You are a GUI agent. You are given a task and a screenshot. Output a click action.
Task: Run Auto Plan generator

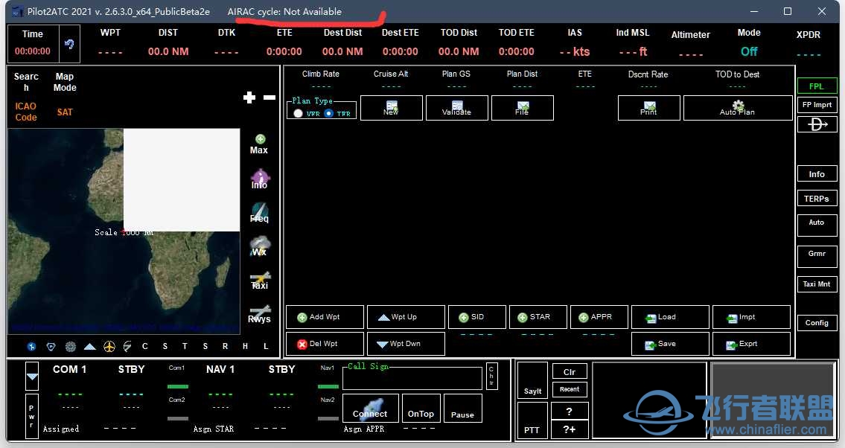[738, 108]
